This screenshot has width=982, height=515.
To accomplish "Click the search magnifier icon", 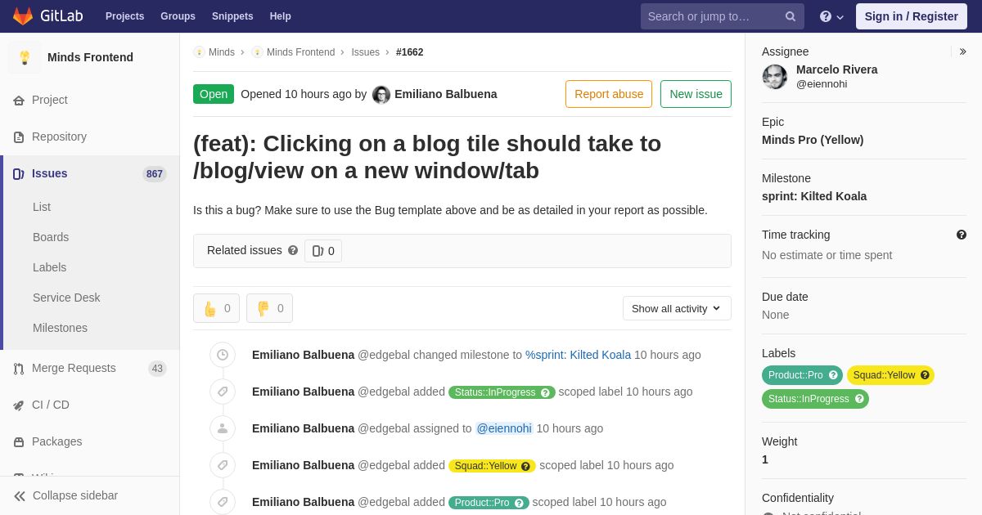I will pos(790,16).
